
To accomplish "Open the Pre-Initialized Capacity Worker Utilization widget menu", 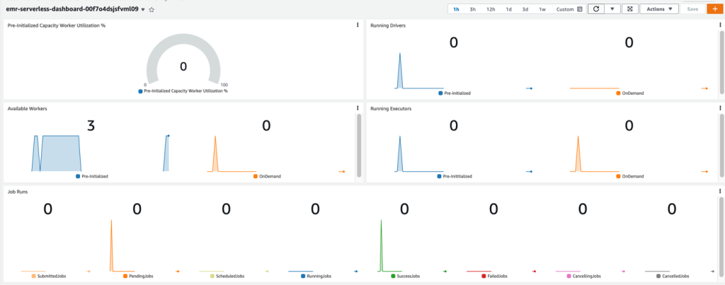I will 358,25.
